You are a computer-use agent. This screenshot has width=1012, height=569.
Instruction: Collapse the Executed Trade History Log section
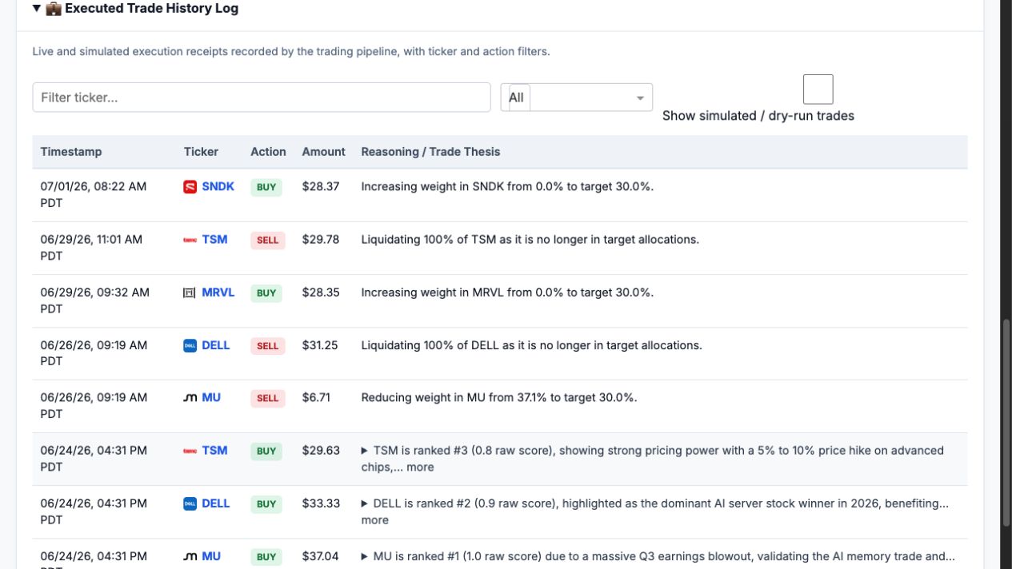37,9
